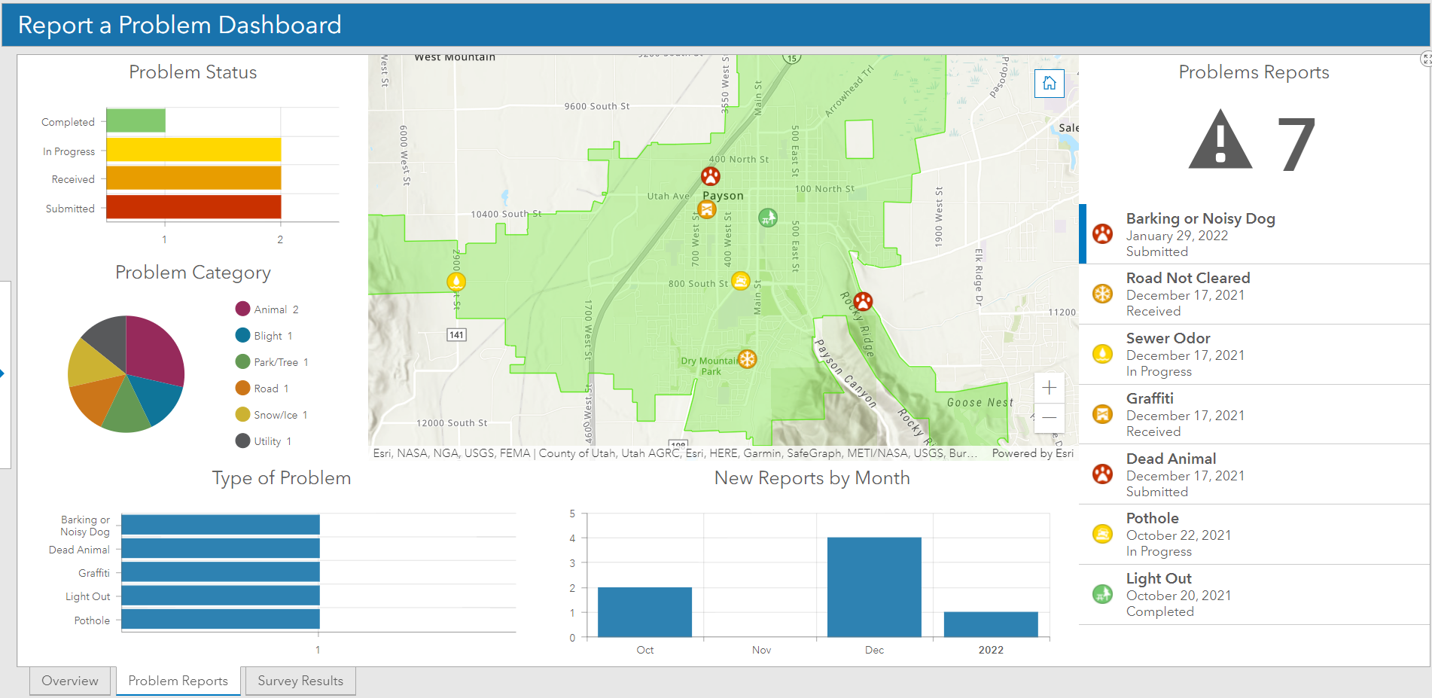The width and height of the screenshot is (1432, 698).
Task: Click the Barking or Noisy Dog type bar
Action: tap(221, 525)
